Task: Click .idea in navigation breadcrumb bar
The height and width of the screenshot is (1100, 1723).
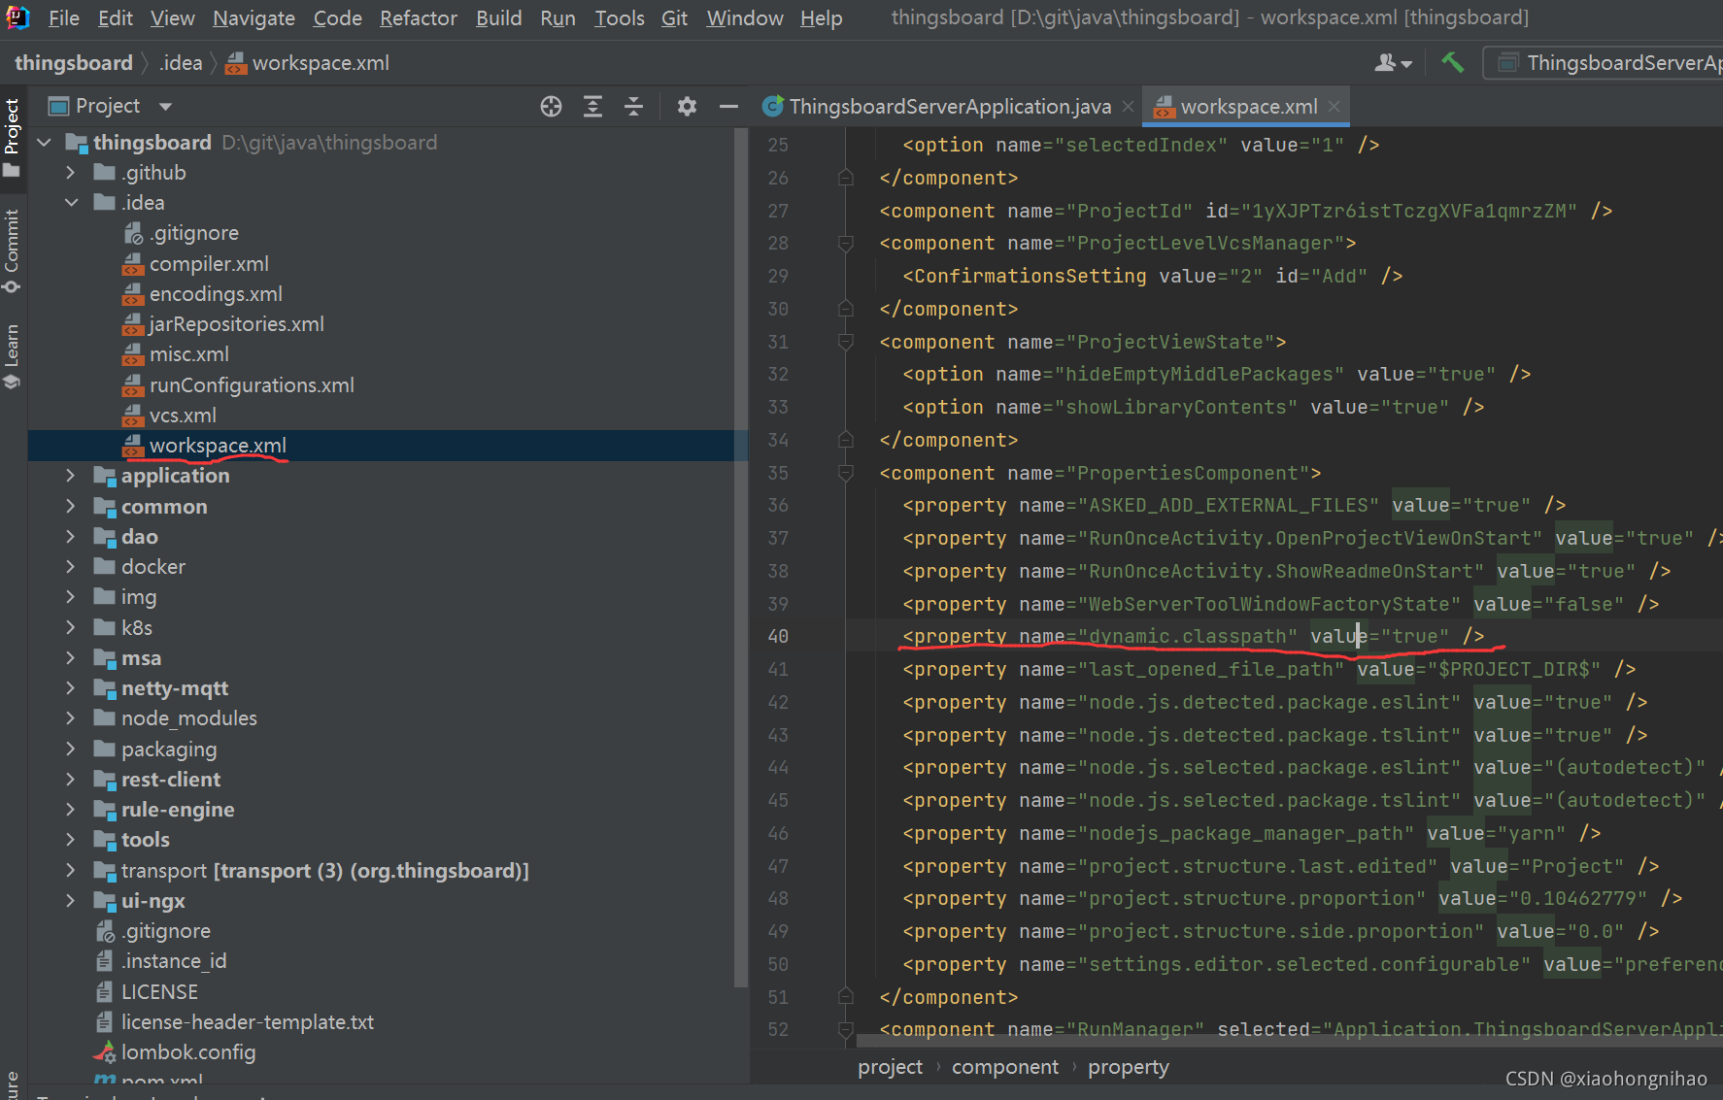Action: coord(181,63)
